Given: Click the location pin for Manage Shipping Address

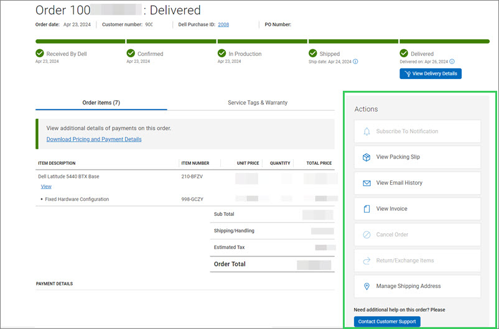Looking at the screenshot, I should tap(366, 287).
